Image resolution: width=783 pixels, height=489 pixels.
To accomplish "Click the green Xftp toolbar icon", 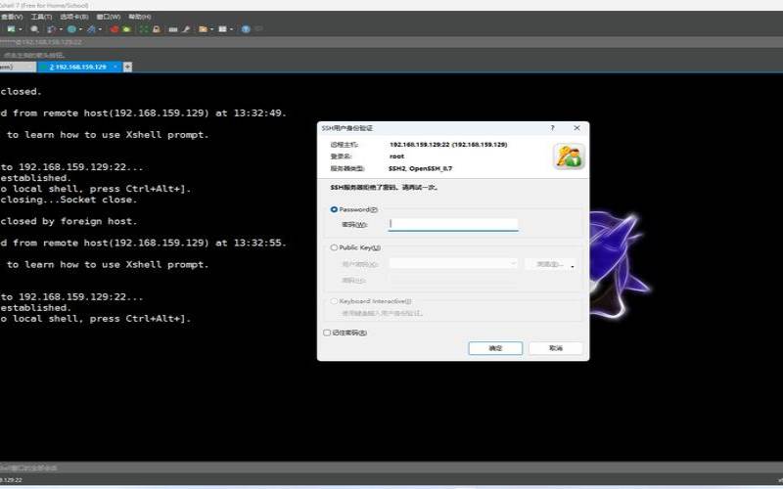I will point(127,29).
